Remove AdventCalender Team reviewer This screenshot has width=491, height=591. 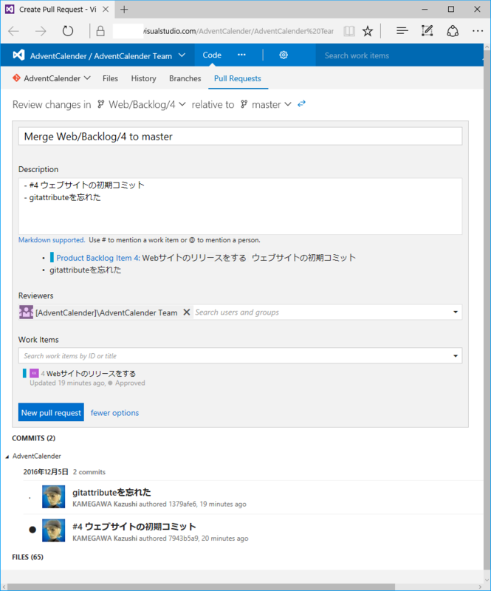[187, 312]
